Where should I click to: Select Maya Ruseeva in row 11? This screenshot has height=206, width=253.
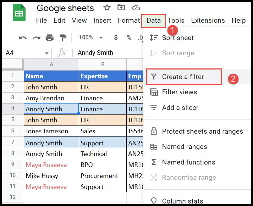51,186
